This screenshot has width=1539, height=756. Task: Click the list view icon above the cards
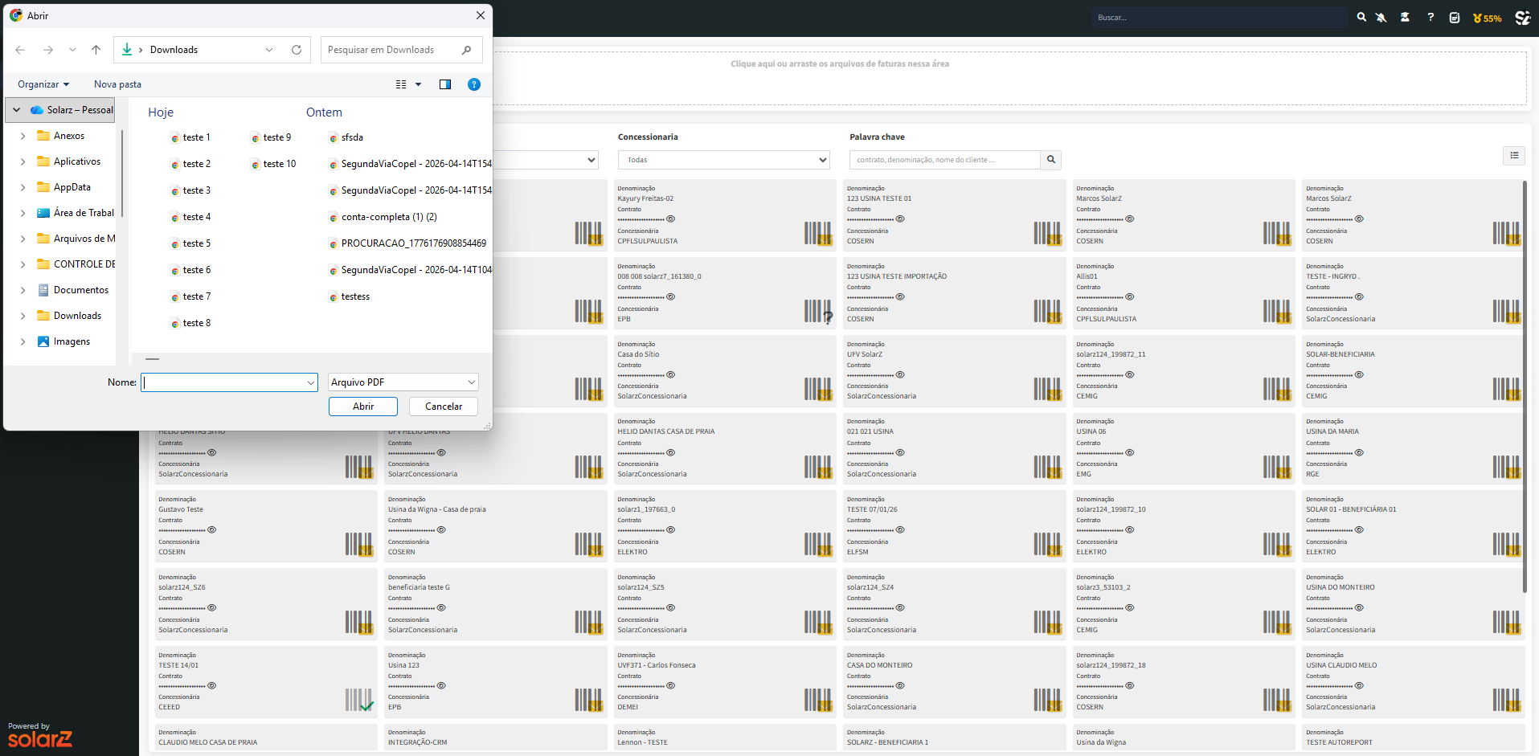tap(1513, 156)
